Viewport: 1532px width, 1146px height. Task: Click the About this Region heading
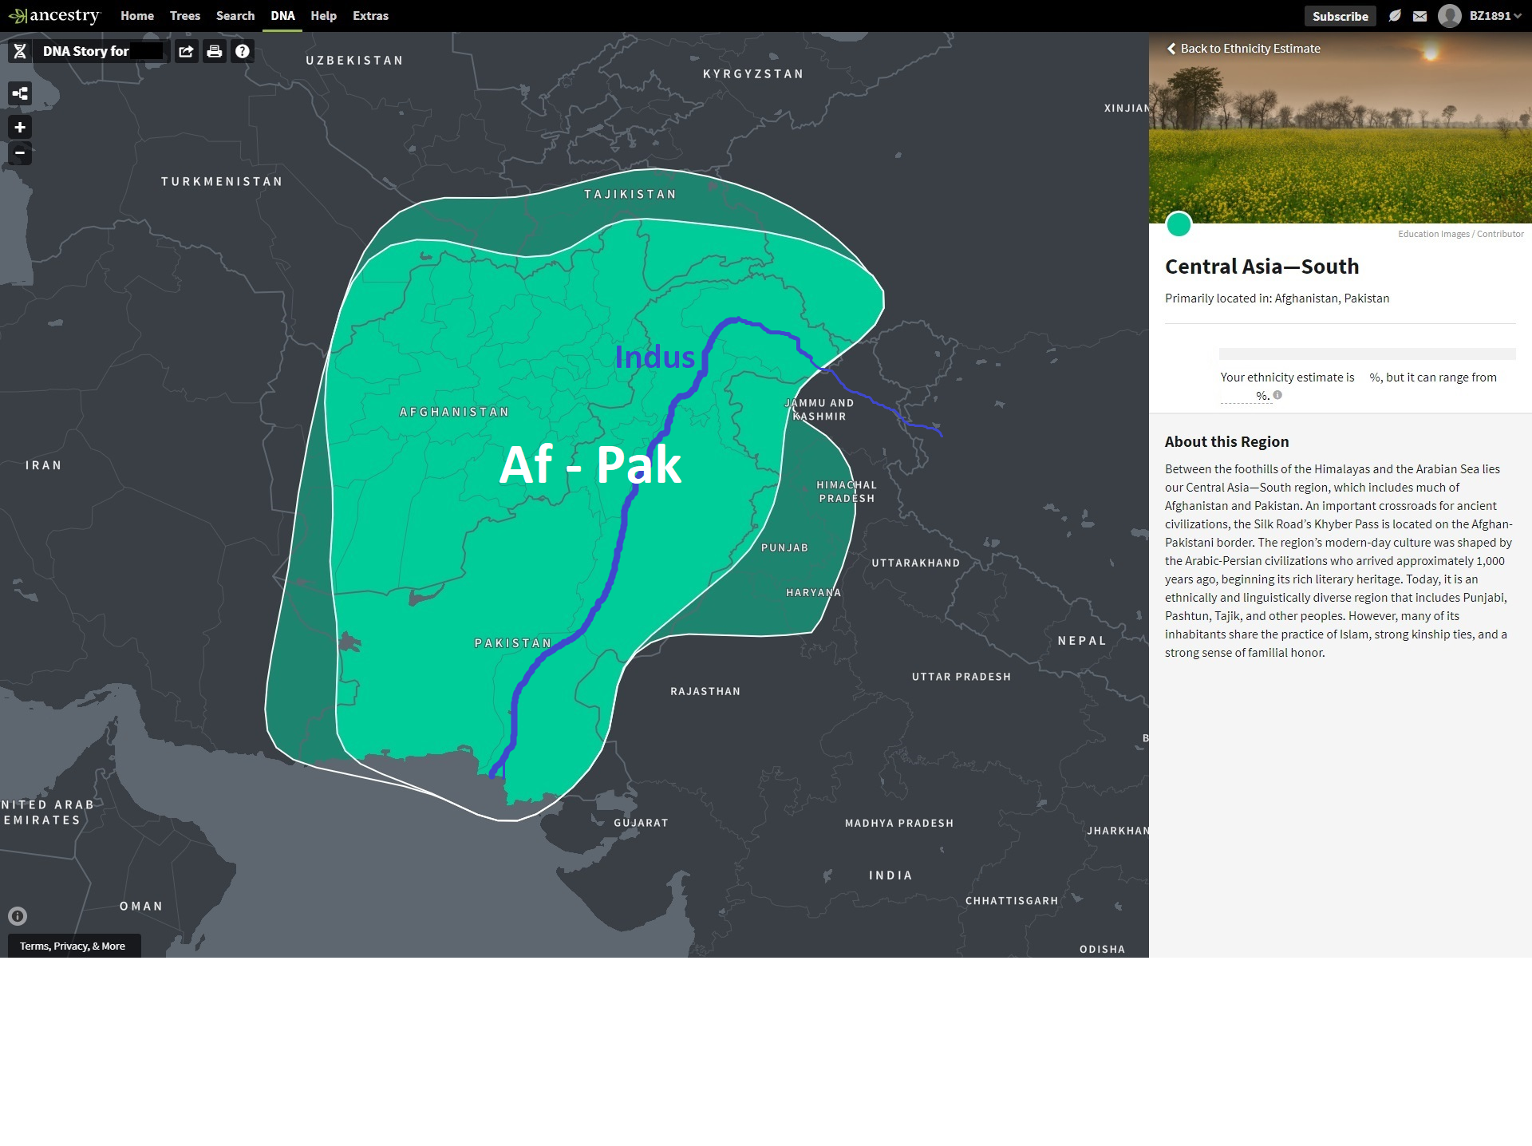(1226, 442)
